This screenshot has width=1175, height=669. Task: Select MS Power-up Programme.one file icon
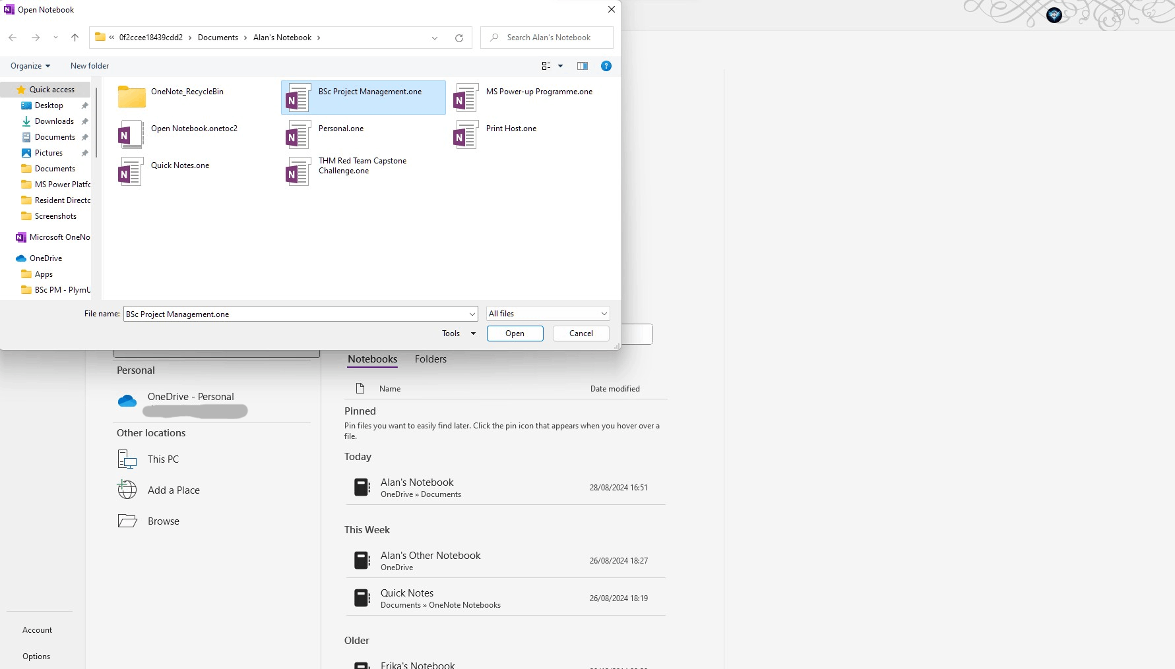[466, 98]
